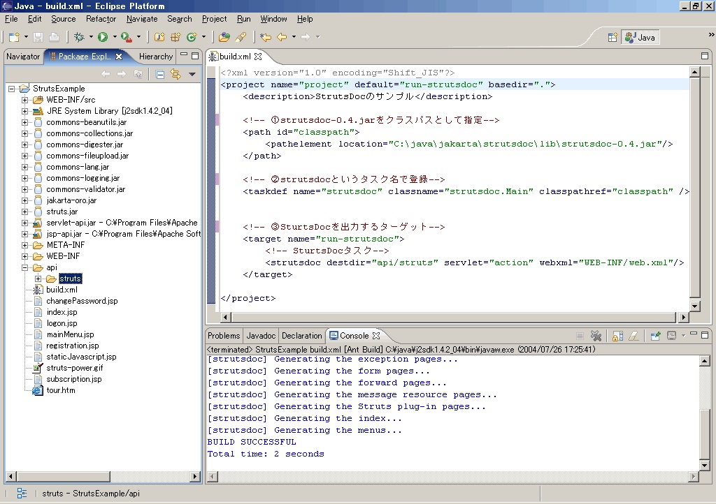This screenshot has width=716, height=504.
Task: Save the build.xml file
Action: 37,36
